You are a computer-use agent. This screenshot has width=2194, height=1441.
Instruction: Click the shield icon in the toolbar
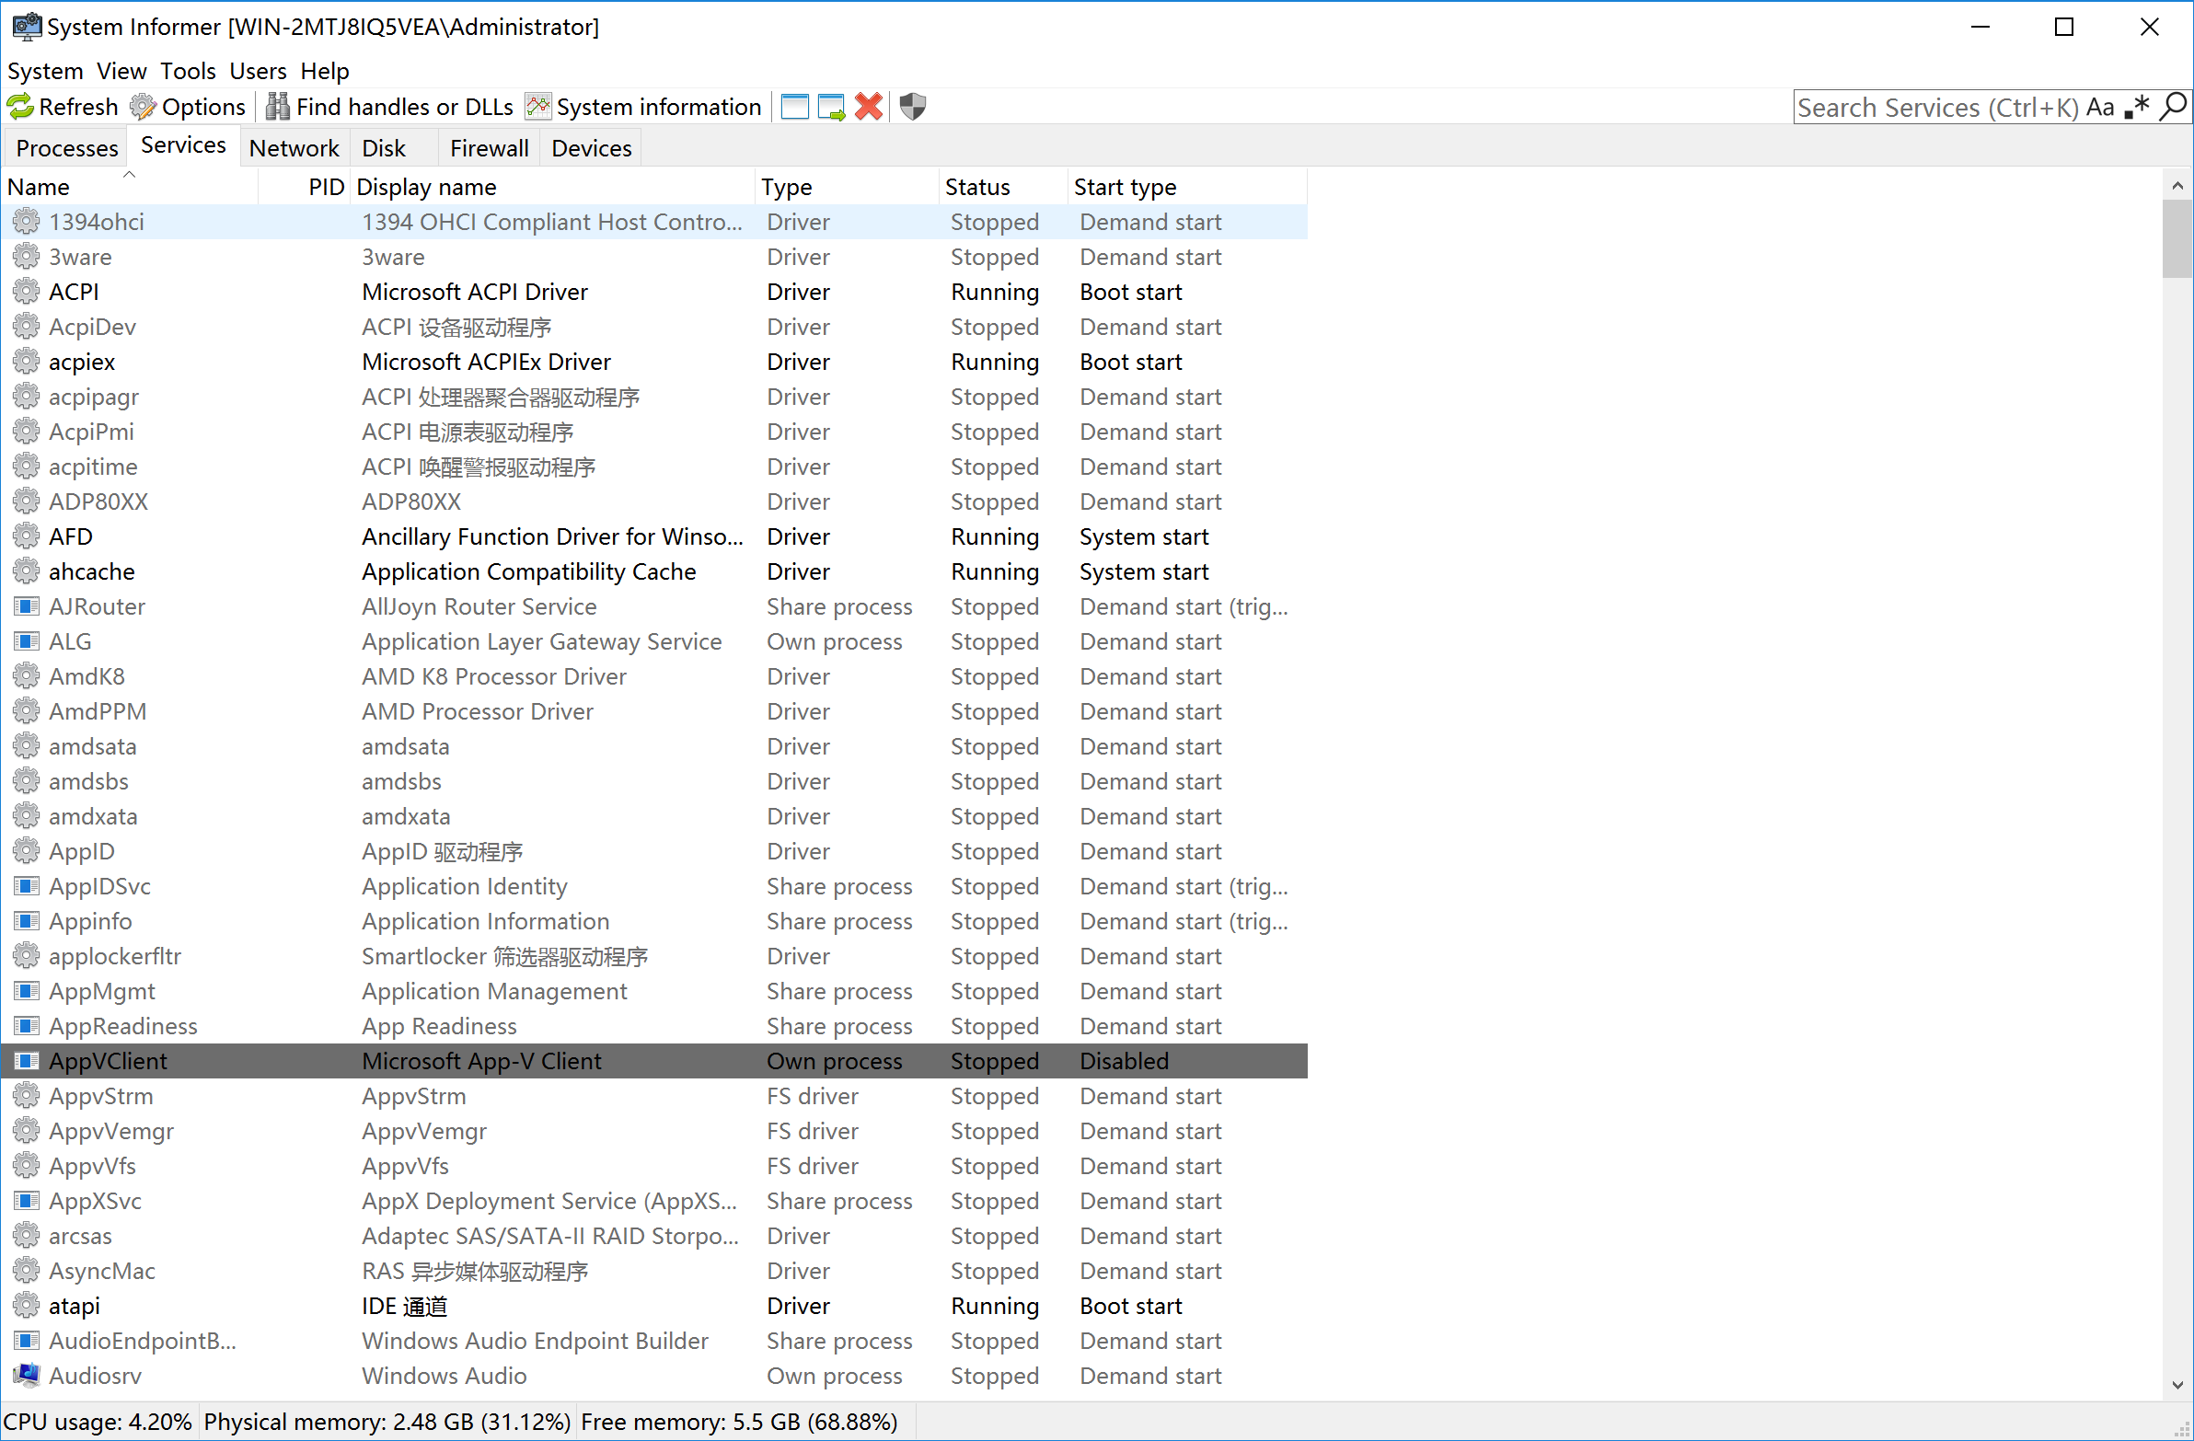pos(912,107)
